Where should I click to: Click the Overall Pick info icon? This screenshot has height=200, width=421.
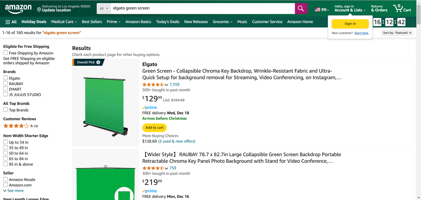point(98,62)
